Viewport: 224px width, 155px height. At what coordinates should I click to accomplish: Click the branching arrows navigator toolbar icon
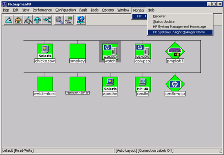point(47,20)
